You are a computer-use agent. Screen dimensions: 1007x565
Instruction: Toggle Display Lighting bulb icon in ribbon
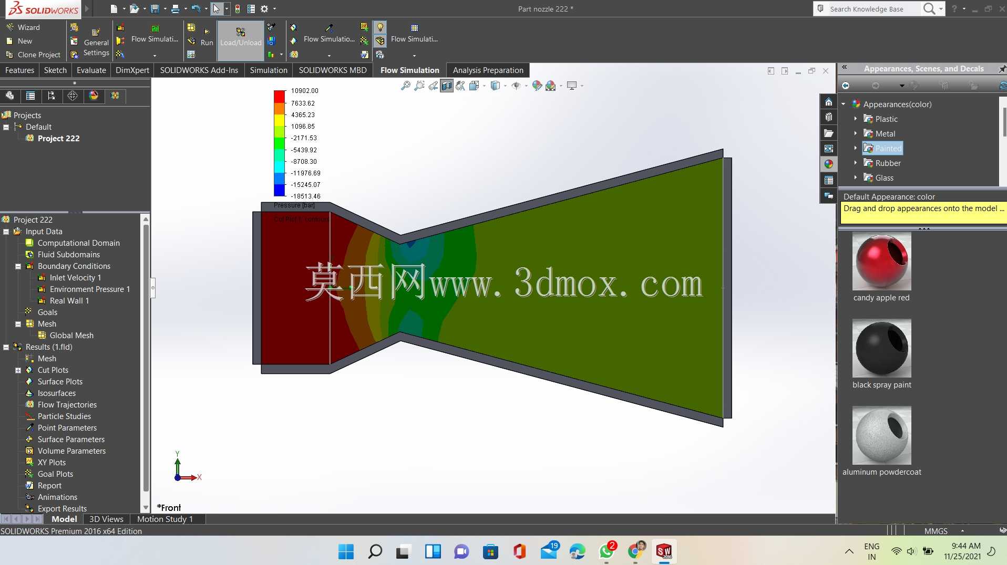380,27
